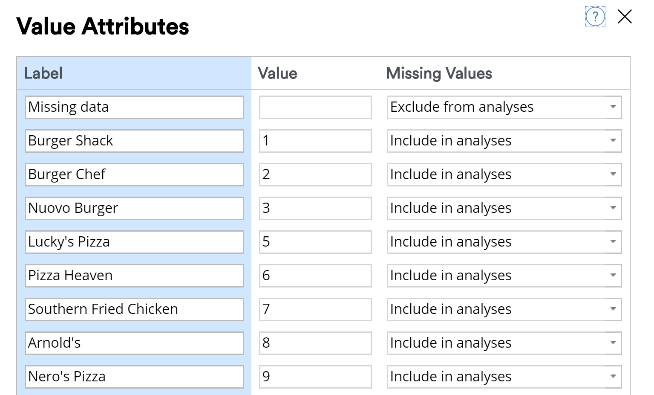Open the help icon beside the close button
Viewport: 654px width, 395px height.
(595, 17)
